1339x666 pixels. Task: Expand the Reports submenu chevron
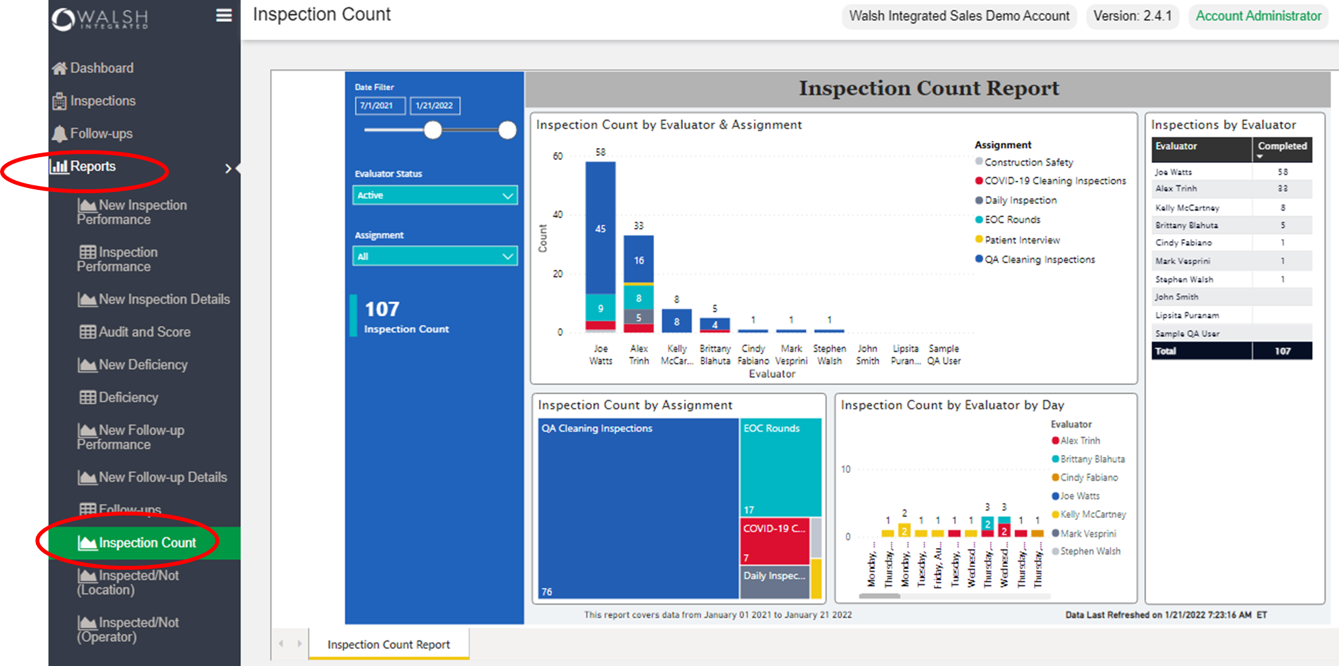[x=229, y=168]
